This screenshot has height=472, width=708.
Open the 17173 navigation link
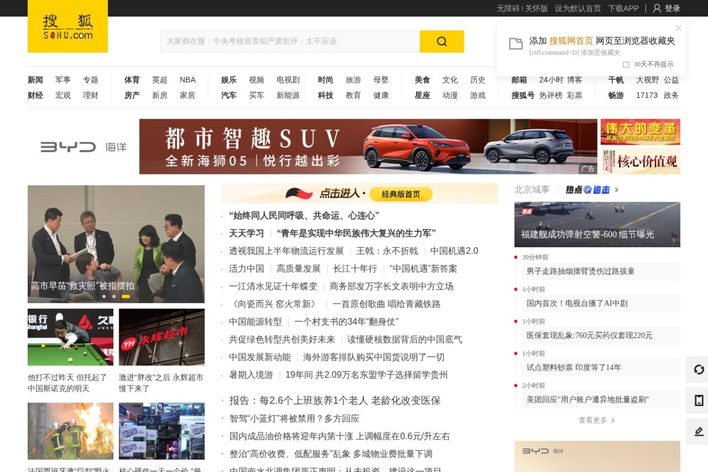pyautogui.click(x=647, y=95)
